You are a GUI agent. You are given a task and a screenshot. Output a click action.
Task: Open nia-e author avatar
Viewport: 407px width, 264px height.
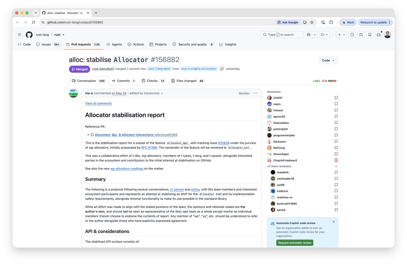pos(73,93)
